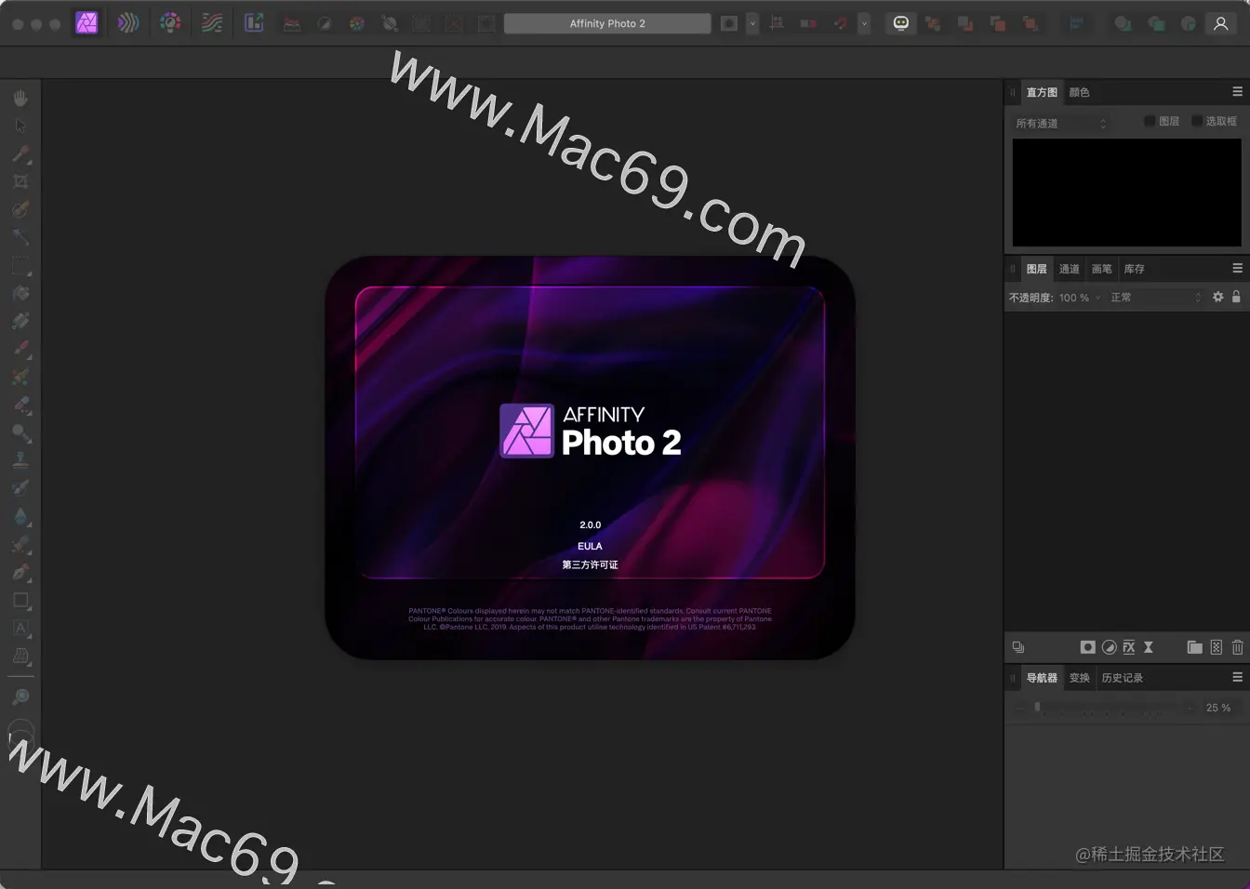
Task: Toggle the layer lock icon
Action: [x=1236, y=297]
